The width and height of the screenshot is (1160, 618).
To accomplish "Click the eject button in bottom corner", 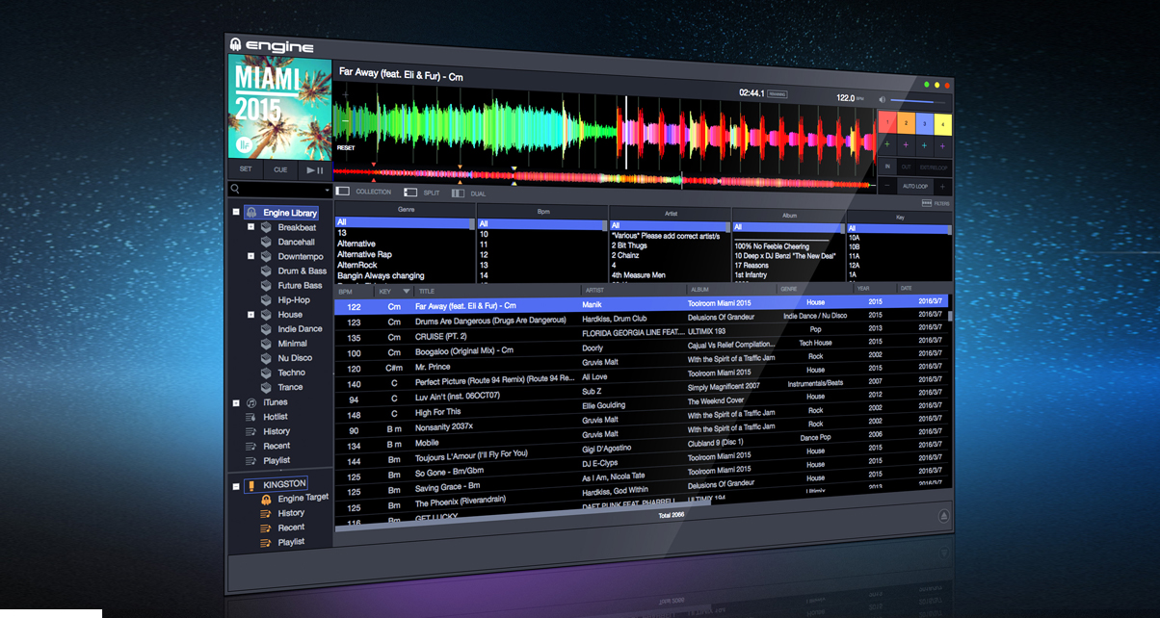I will (944, 516).
